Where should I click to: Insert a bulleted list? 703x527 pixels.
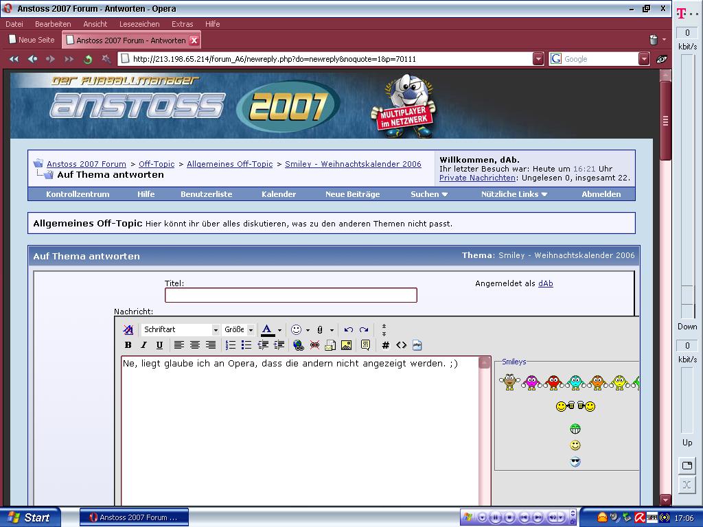pyautogui.click(x=246, y=345)
